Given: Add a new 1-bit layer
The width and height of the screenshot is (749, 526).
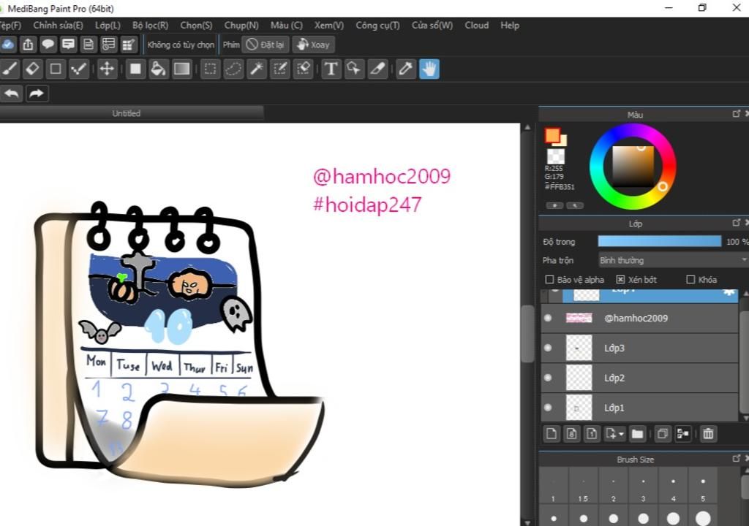Looking at the screenshot, I should tap(591, 434).
